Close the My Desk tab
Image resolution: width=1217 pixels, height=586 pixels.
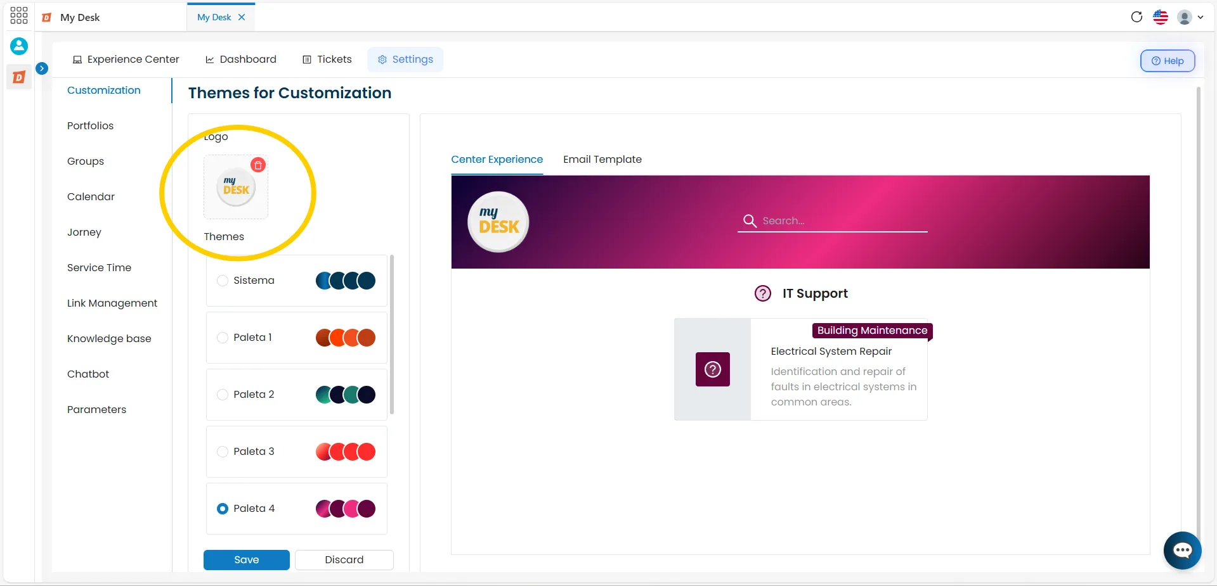click(242, 17)
